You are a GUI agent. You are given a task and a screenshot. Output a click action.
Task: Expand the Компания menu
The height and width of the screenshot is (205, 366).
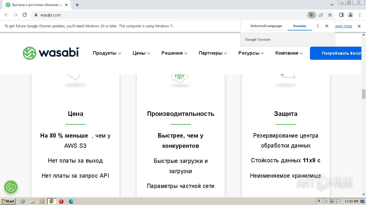[x=289, y=53]
